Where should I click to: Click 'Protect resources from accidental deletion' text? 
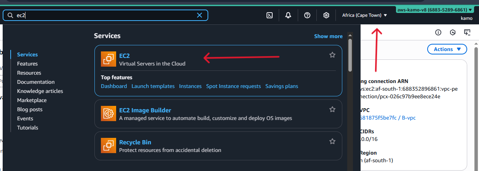coord(170,150)
